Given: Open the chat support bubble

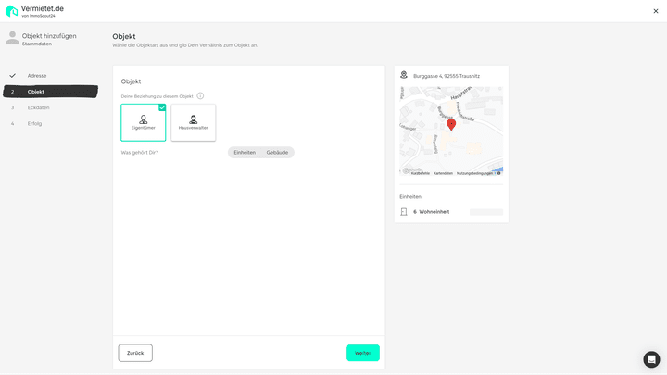Looking at the screenshot, I should tap(651, 359).
